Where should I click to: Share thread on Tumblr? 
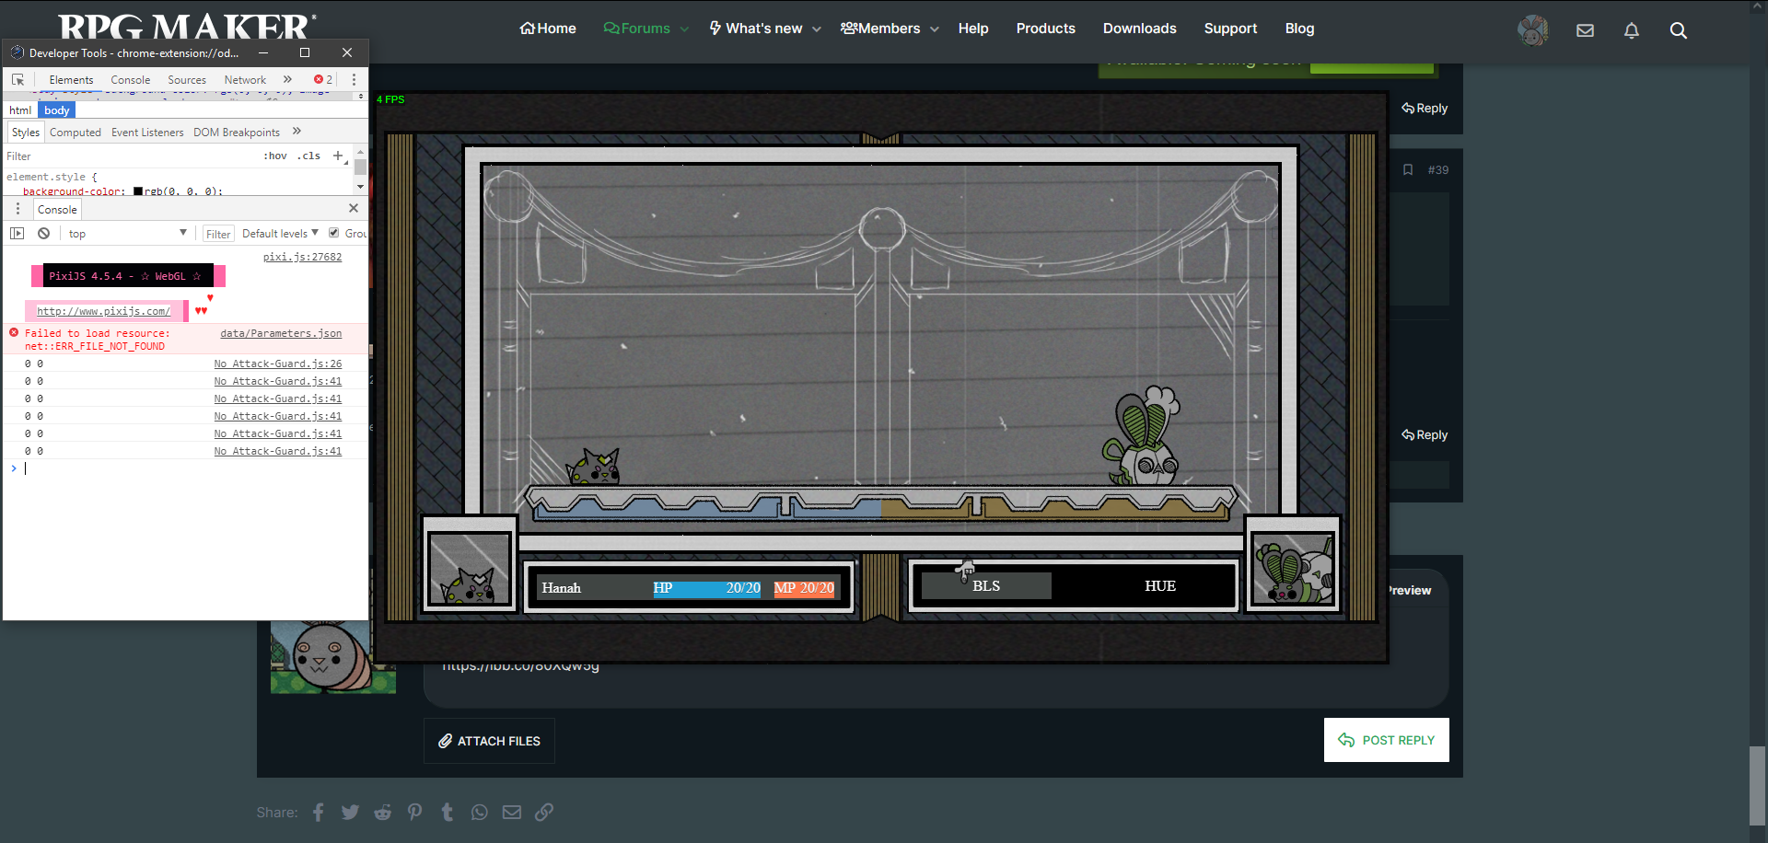pos(448,813)
